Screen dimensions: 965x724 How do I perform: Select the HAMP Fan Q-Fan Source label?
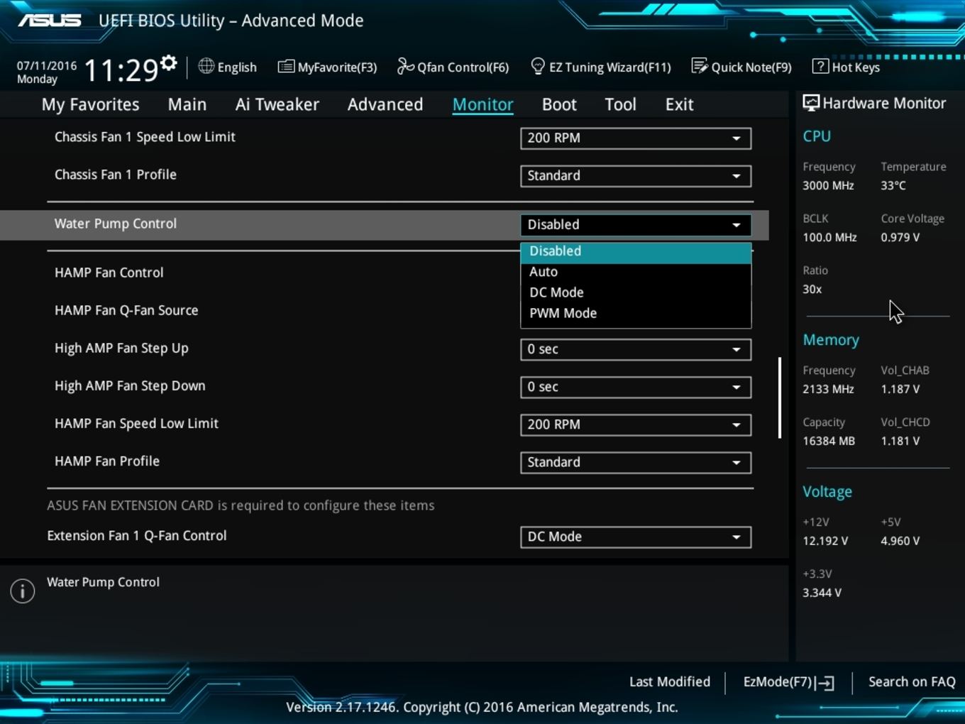pos(126,310)
